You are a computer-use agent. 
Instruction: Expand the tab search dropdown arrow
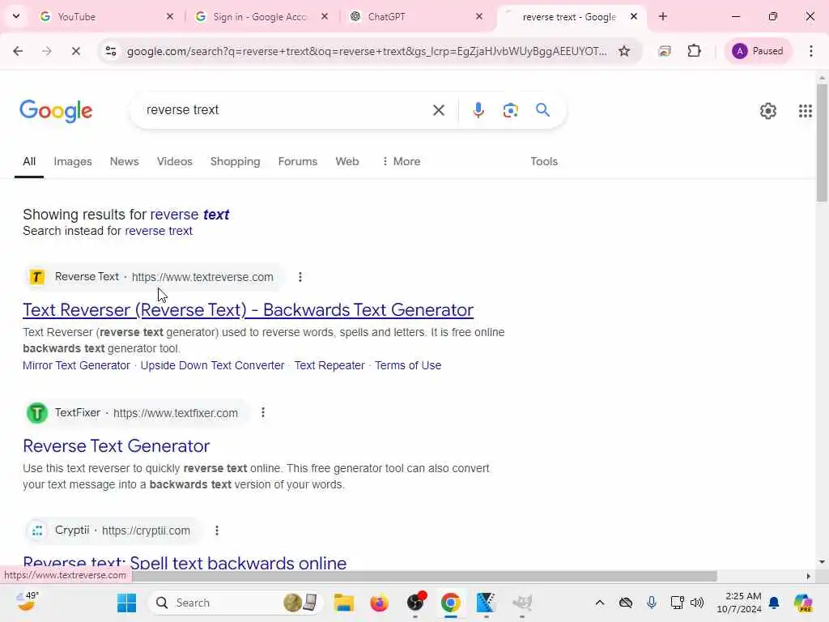pos(16,16)
